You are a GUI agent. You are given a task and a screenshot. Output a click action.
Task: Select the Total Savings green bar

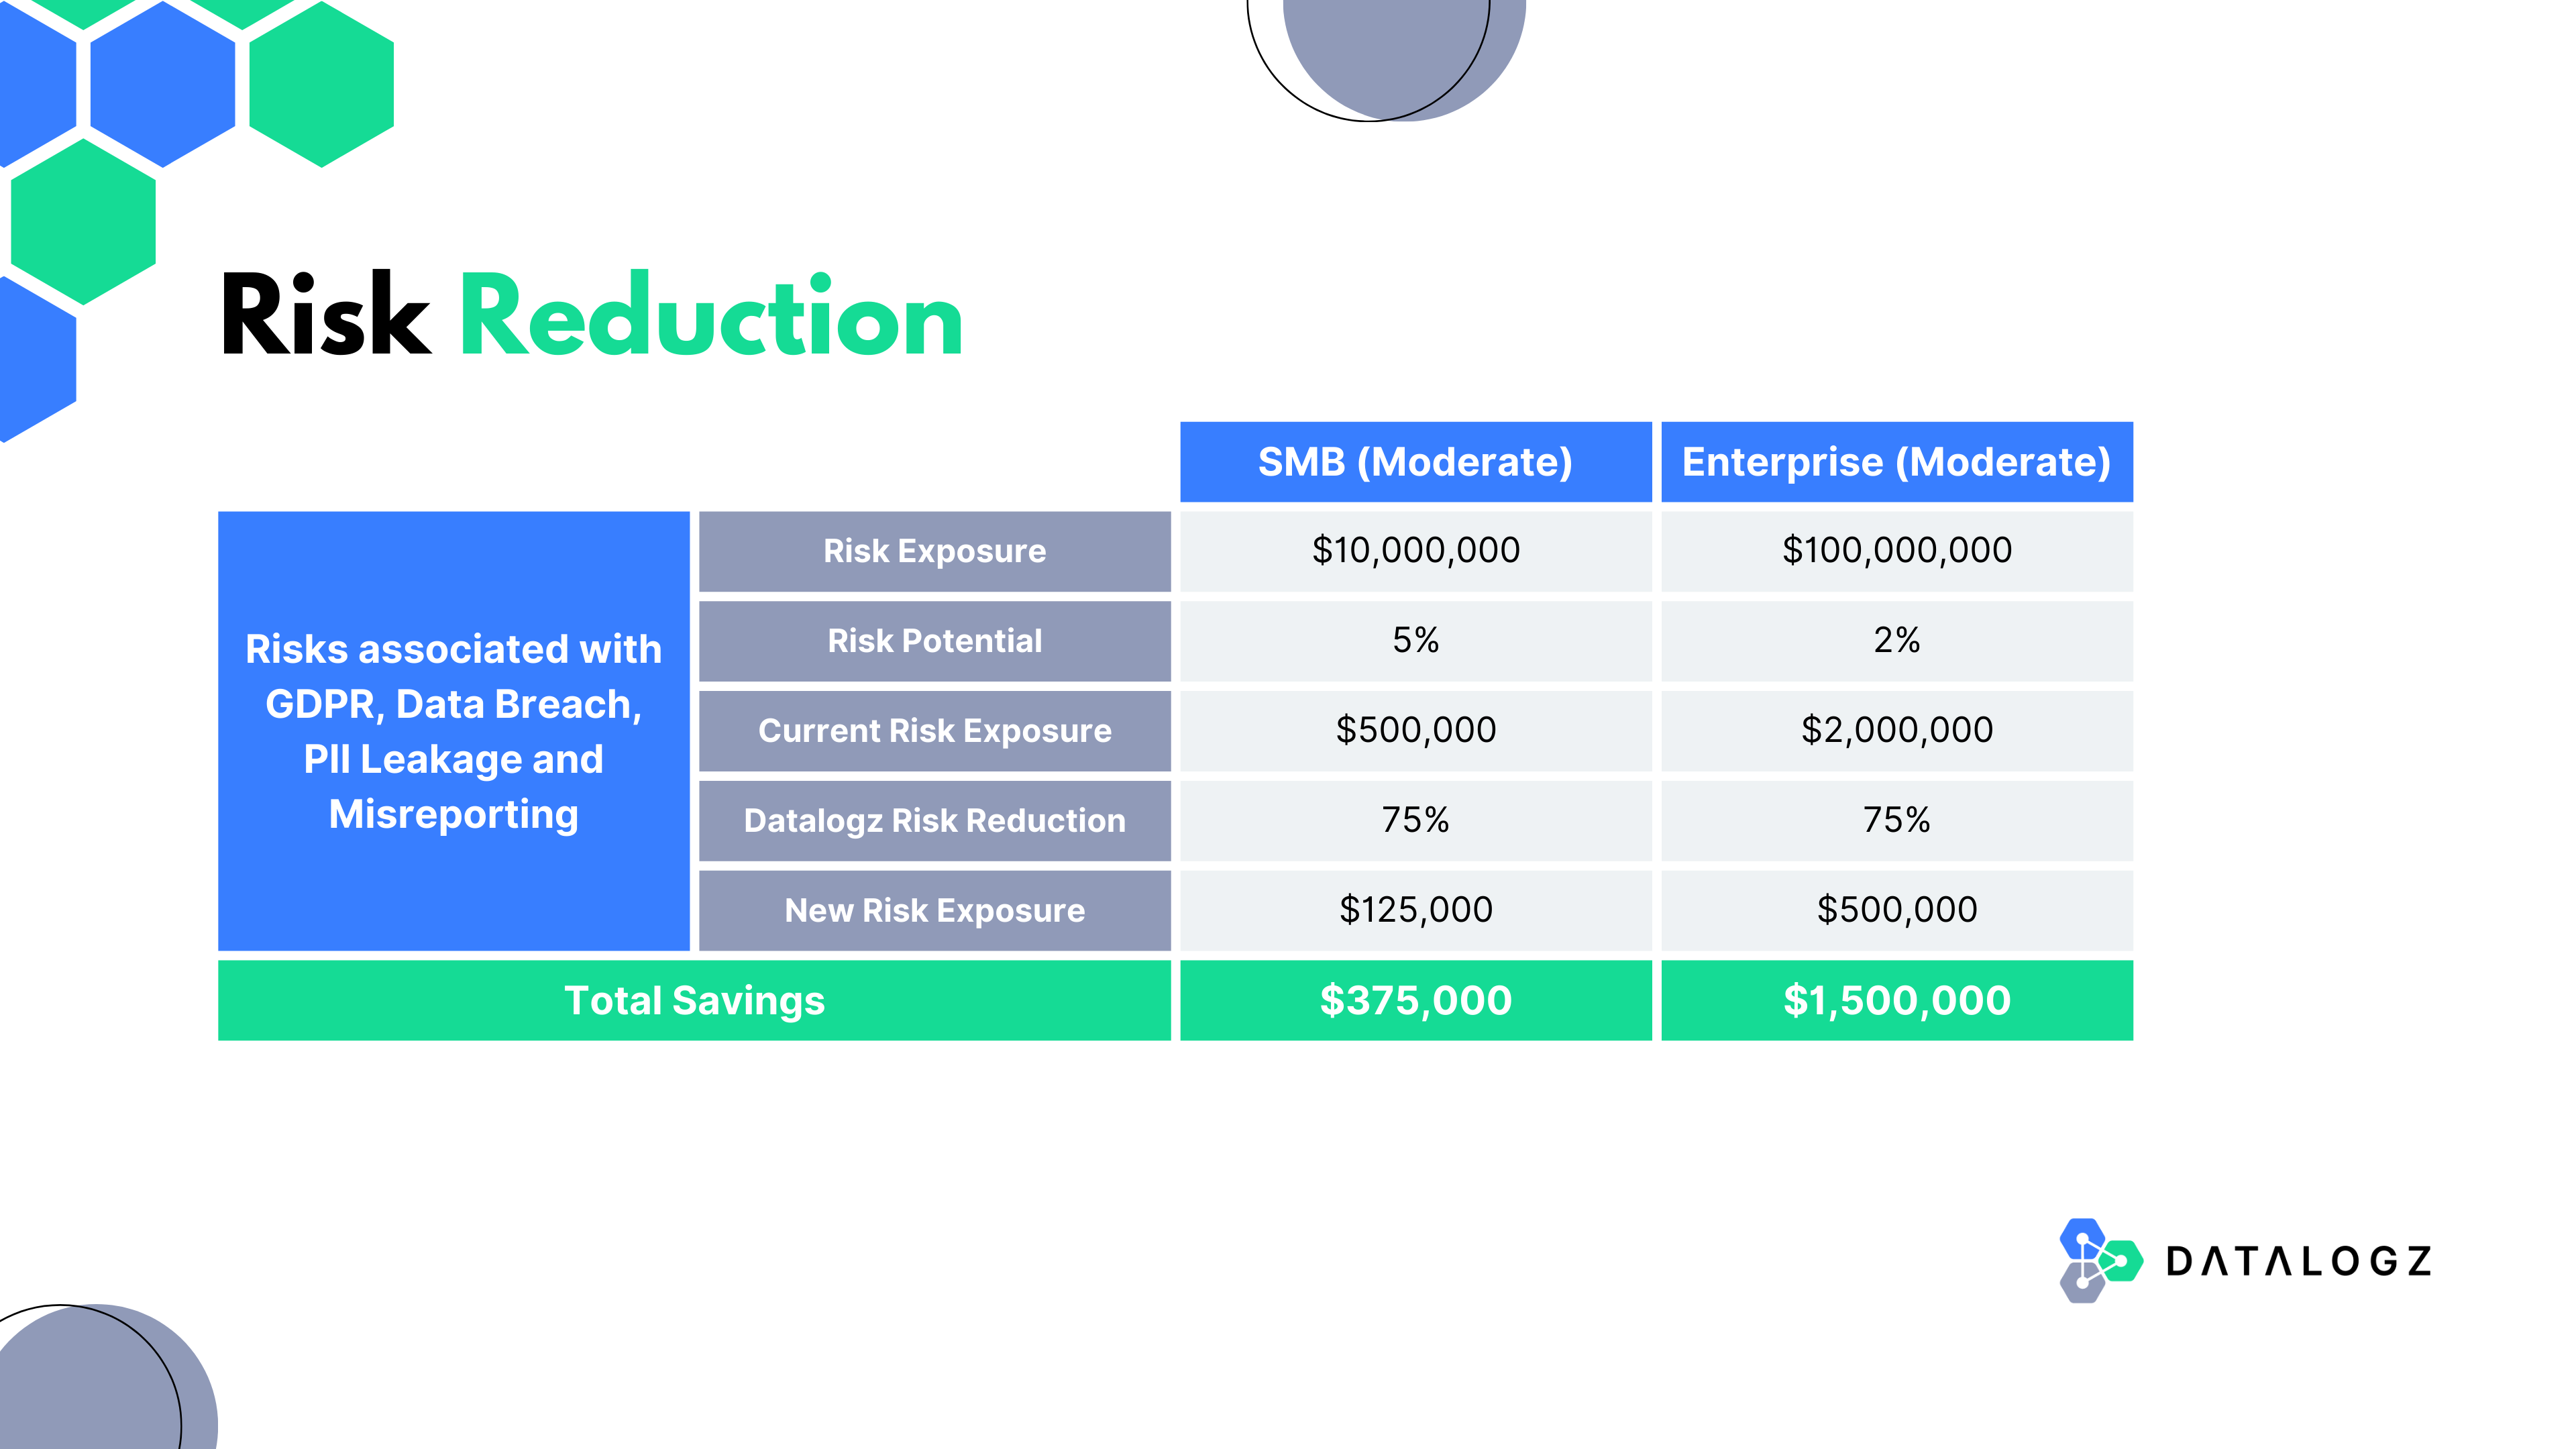tap(694, 1001)
